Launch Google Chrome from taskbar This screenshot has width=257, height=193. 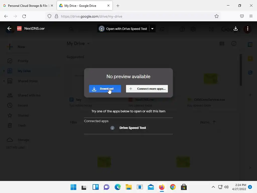tap(173, 187)
